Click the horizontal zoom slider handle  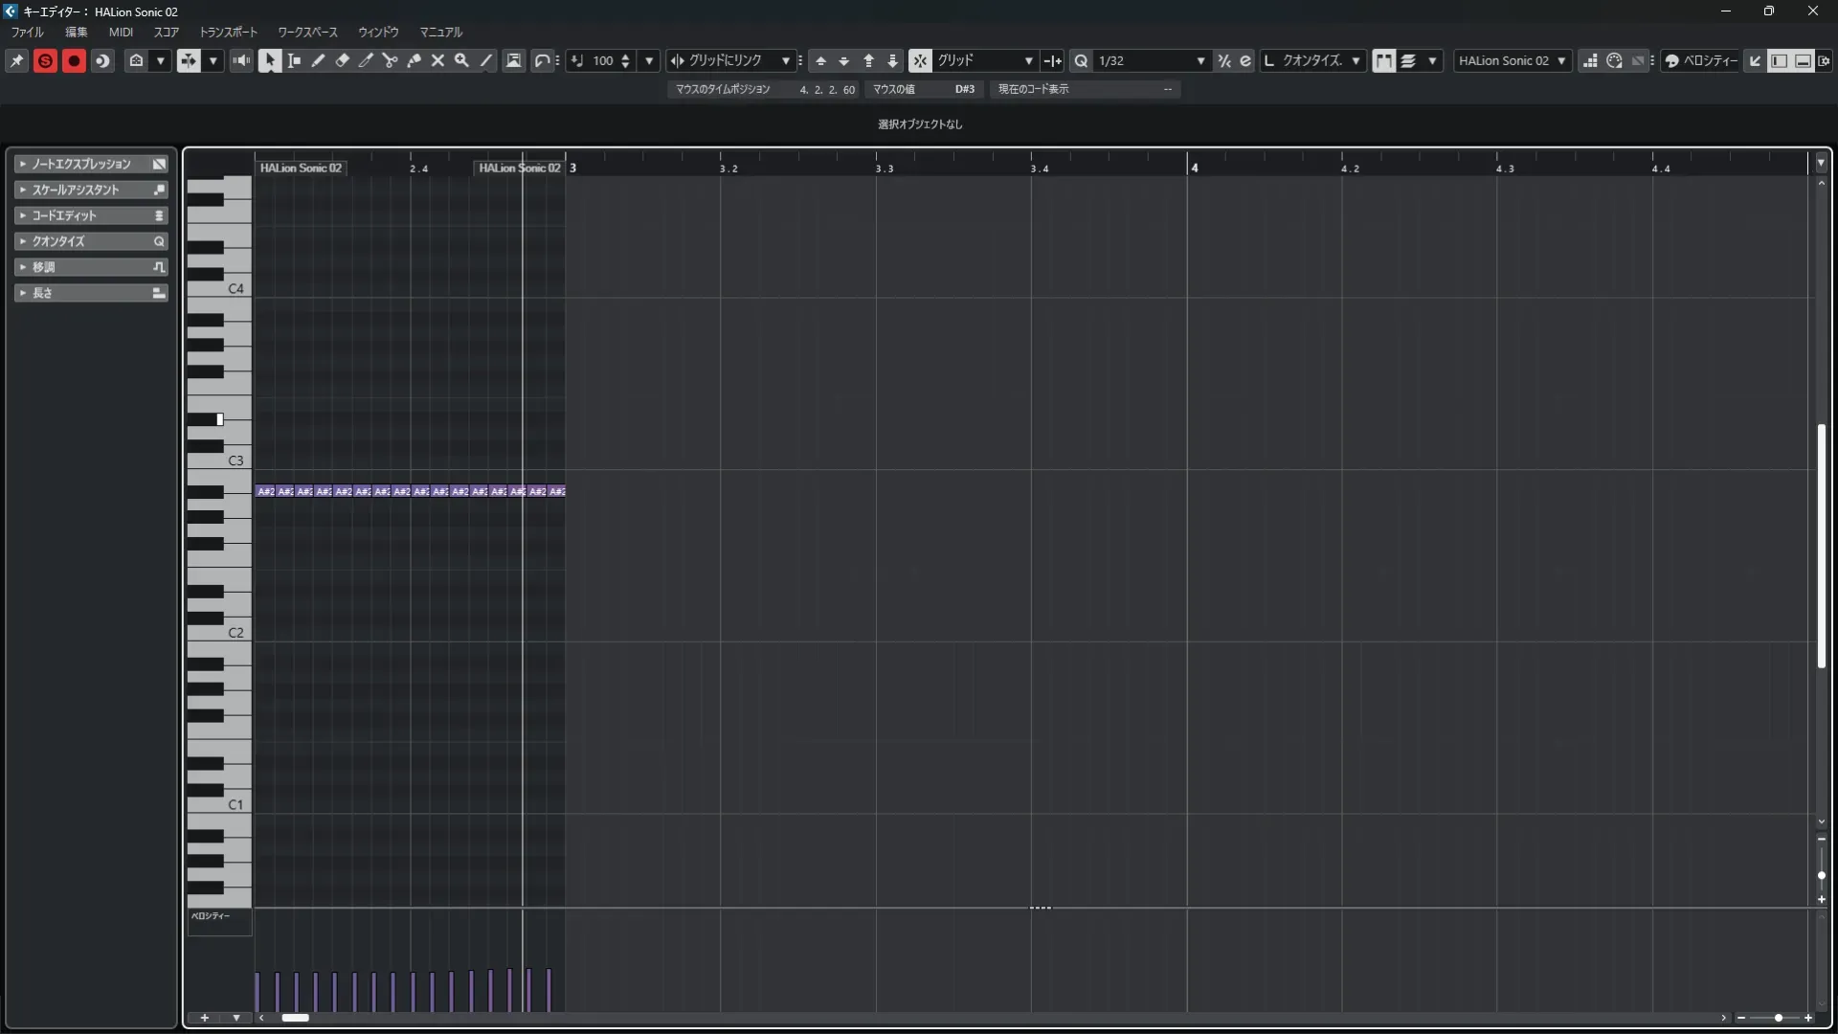click(x=1778, y=1018)
